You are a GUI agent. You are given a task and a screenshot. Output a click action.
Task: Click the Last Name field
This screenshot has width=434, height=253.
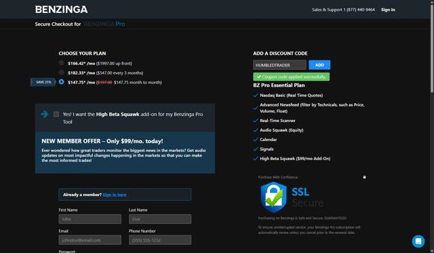(x=160, y=219)
